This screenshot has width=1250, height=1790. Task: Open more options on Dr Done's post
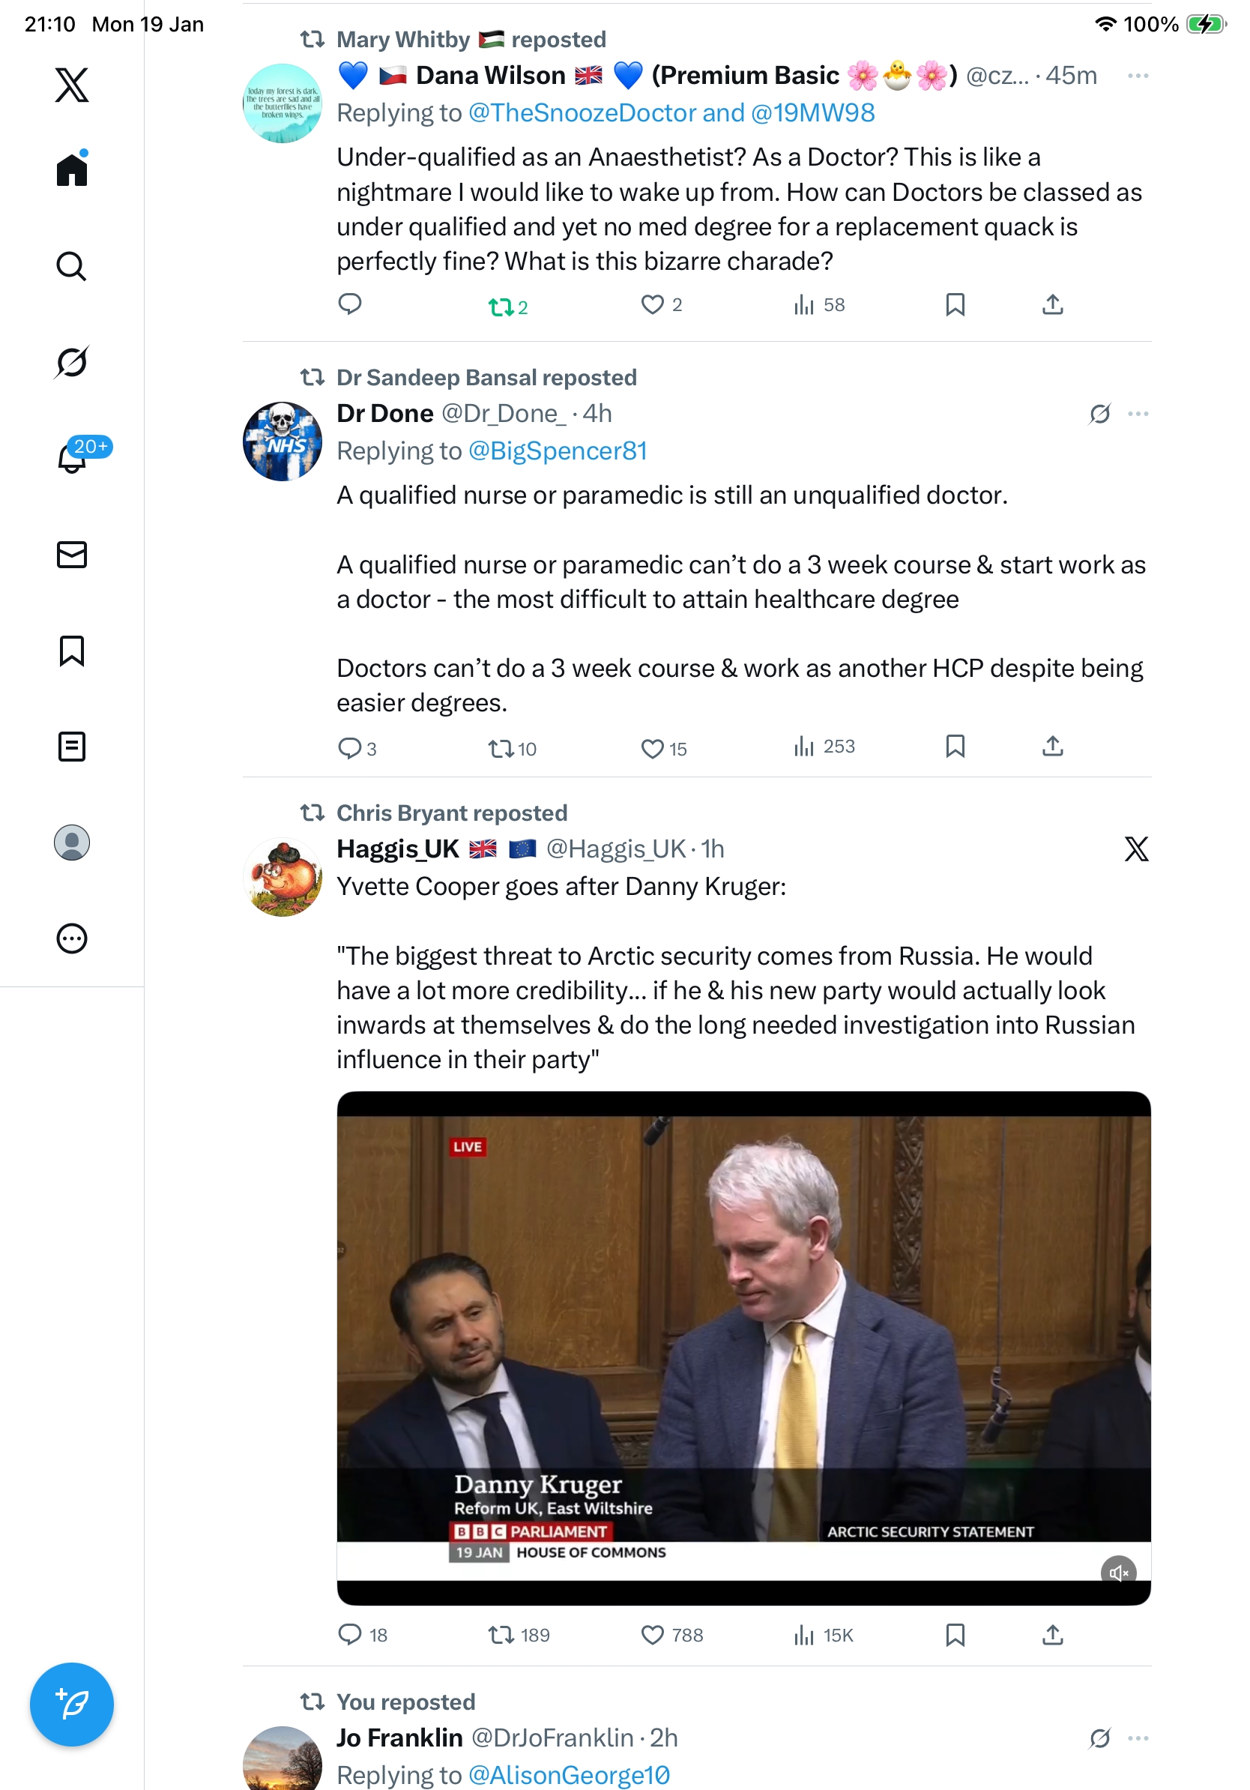tap(1137, 414)
